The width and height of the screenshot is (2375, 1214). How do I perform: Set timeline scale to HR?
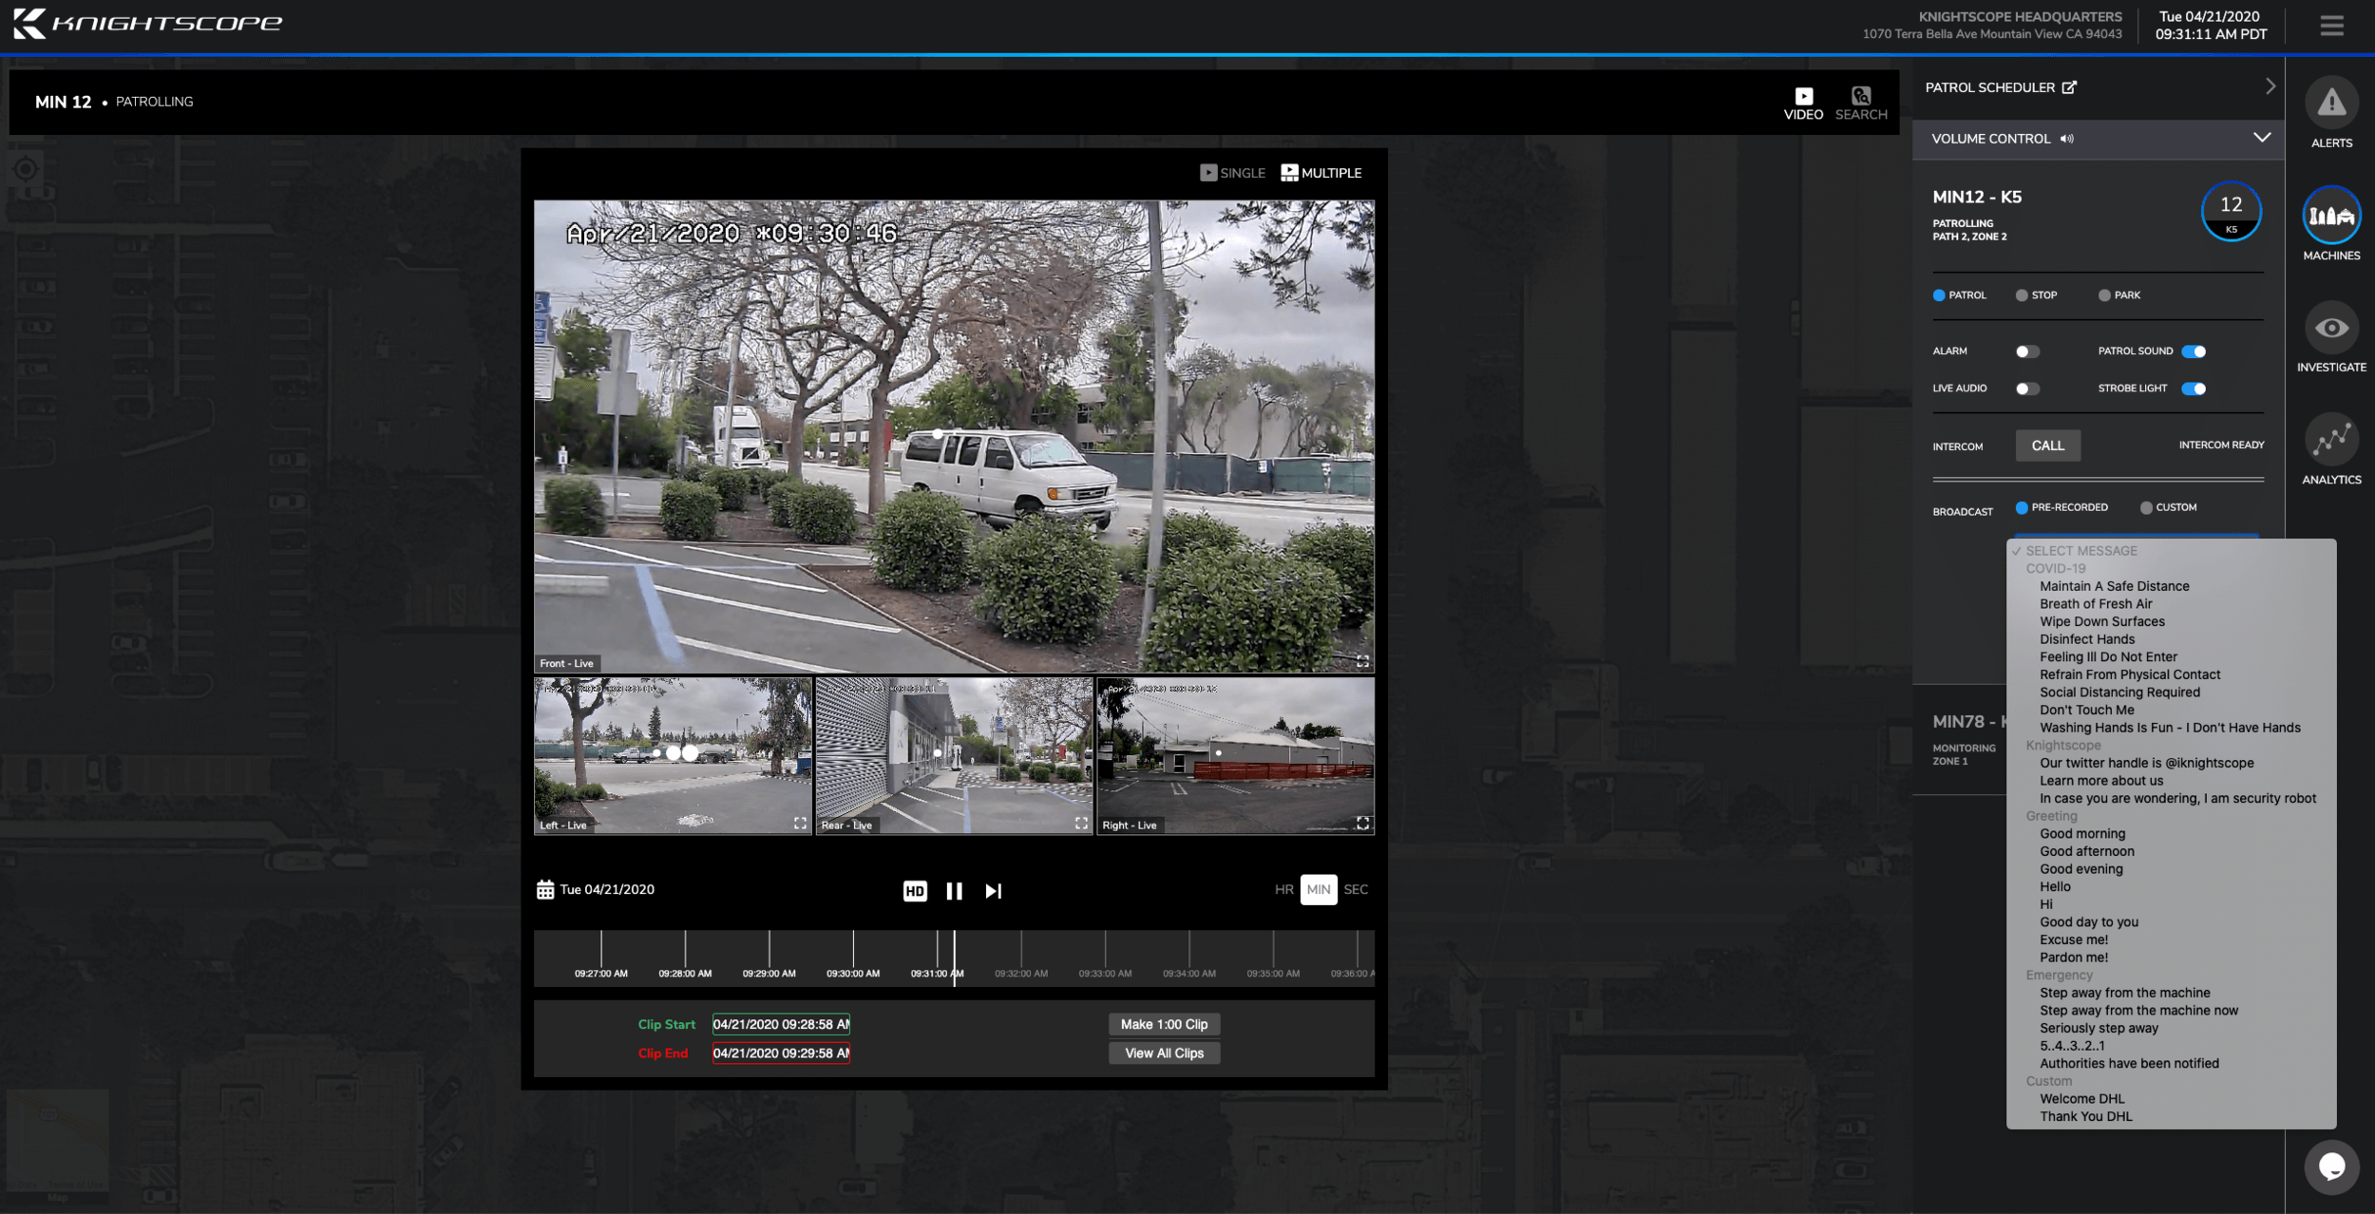1284,890
